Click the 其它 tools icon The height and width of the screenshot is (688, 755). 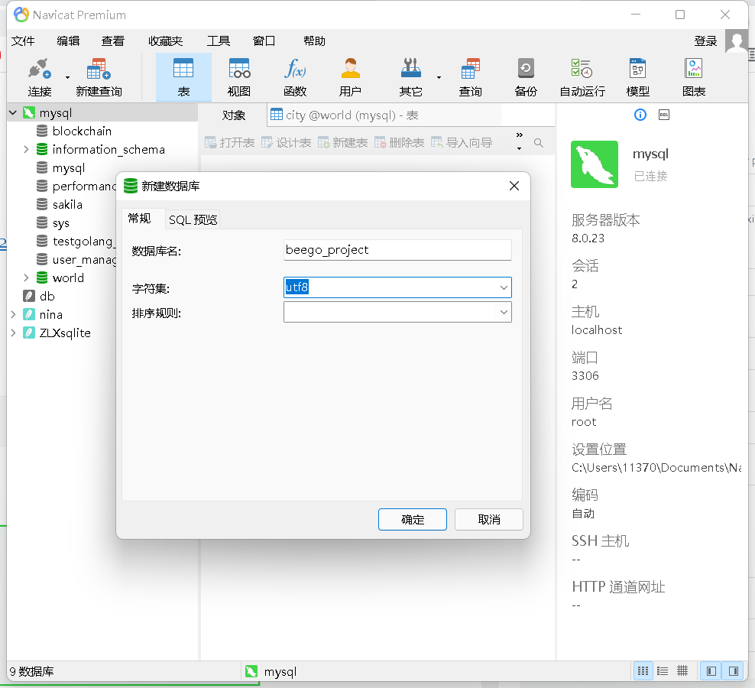410,77
